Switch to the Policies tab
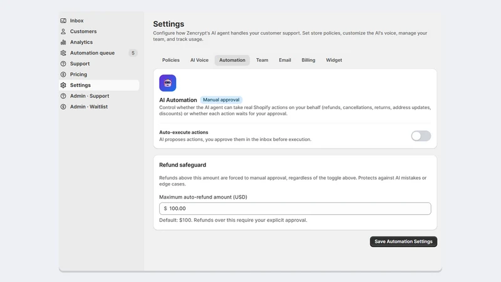Screen dimensions: 501x282 170,60
